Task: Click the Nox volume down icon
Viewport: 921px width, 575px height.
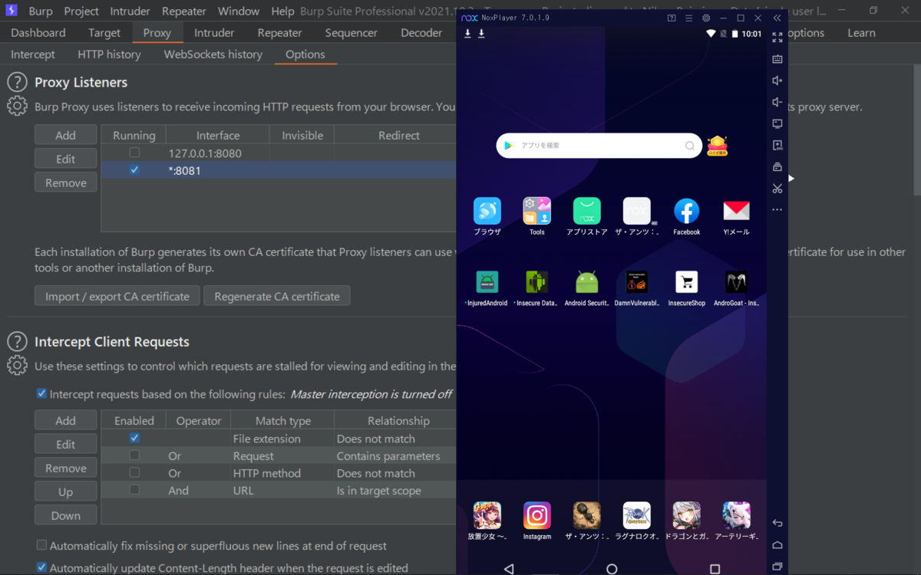Action: tap(777, 102)
